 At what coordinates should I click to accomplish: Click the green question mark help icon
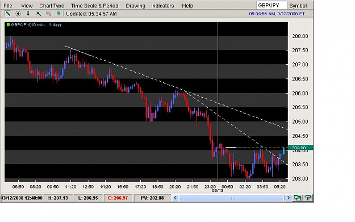click(308, 198)
